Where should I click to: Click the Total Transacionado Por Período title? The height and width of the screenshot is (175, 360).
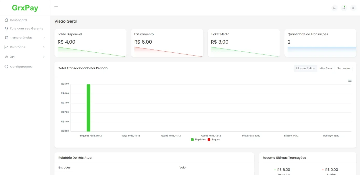tap(83, 68)
